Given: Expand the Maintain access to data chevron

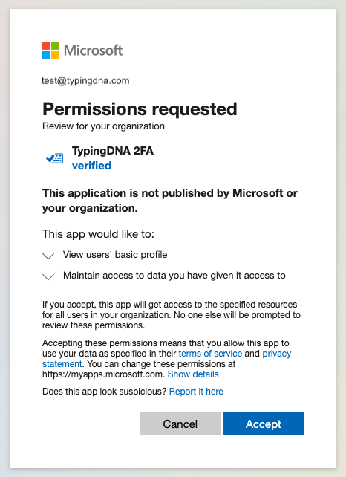Looking at the screenshot, I should point(48,276).
